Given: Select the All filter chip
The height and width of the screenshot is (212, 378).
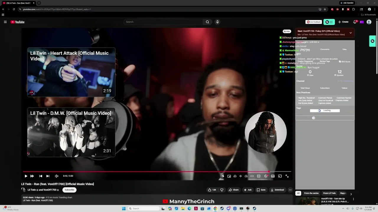Looking at the screenshot, I should [x=298, y=193].
